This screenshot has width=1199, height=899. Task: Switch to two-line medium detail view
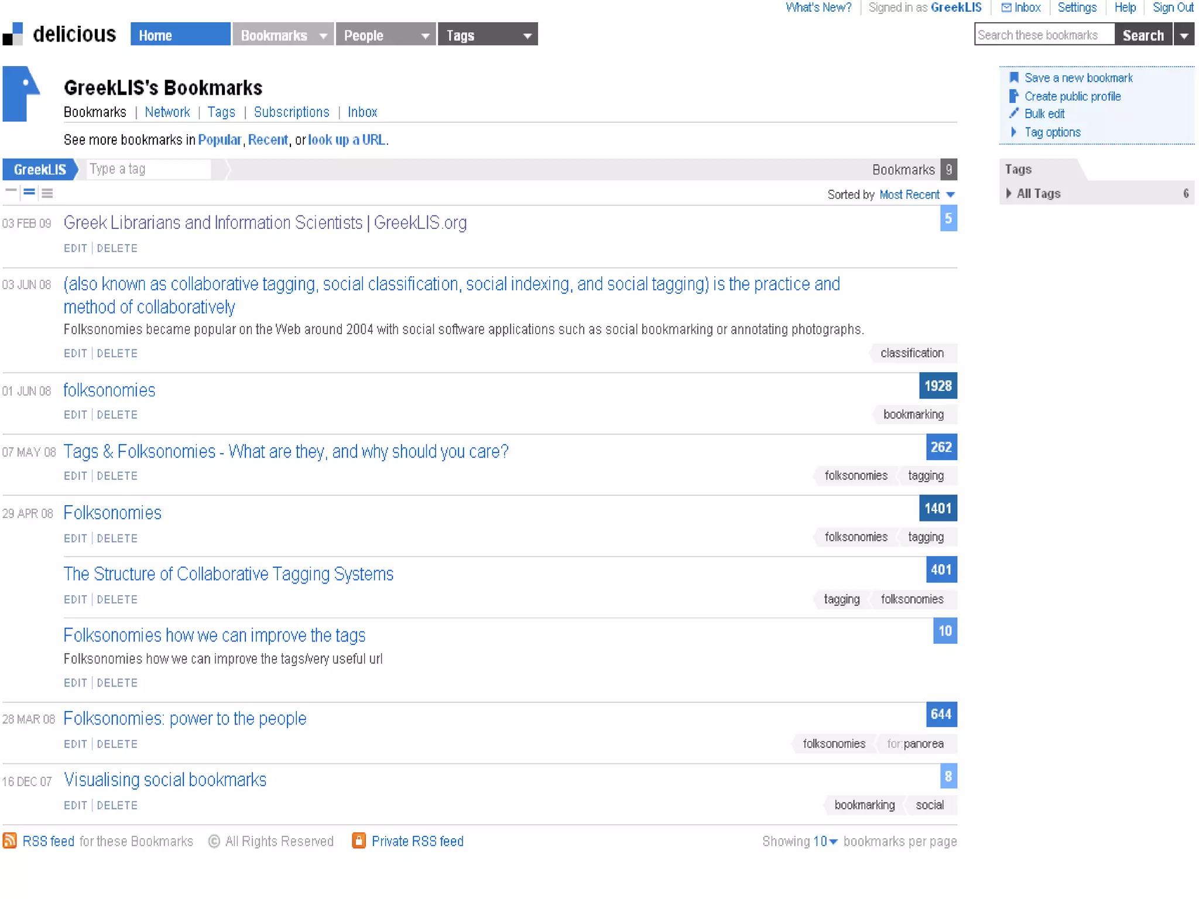click(x=29, y=192)
